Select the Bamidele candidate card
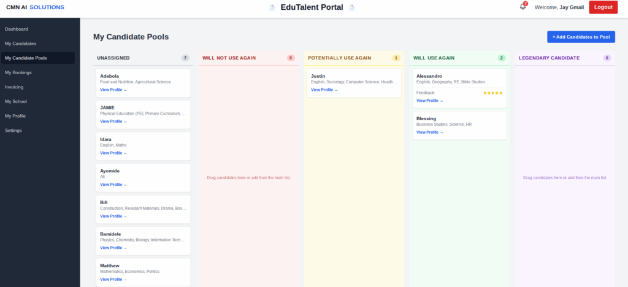The height and width of the screenshot is (287, 628). [x=142, y=240]
